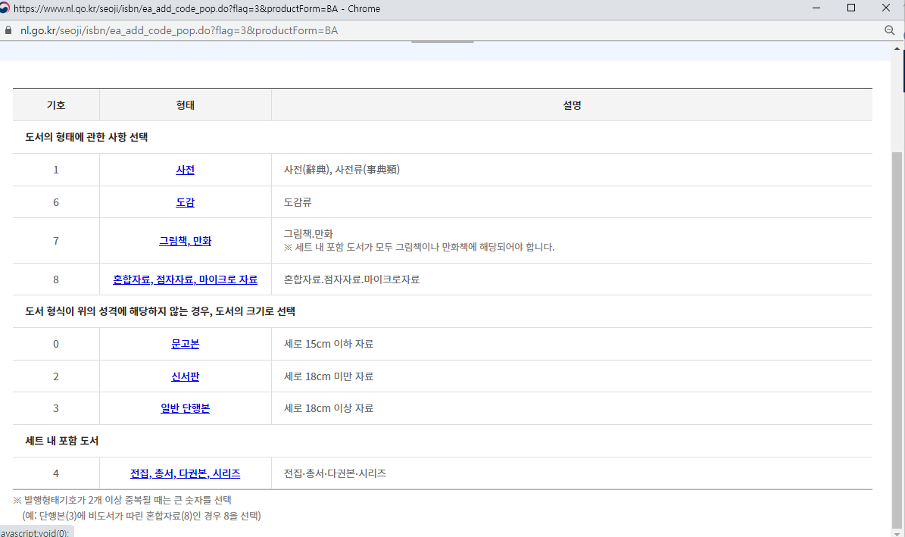Click the page favicon in the title bar
905x537 pixels.
(x=5, y=8)
